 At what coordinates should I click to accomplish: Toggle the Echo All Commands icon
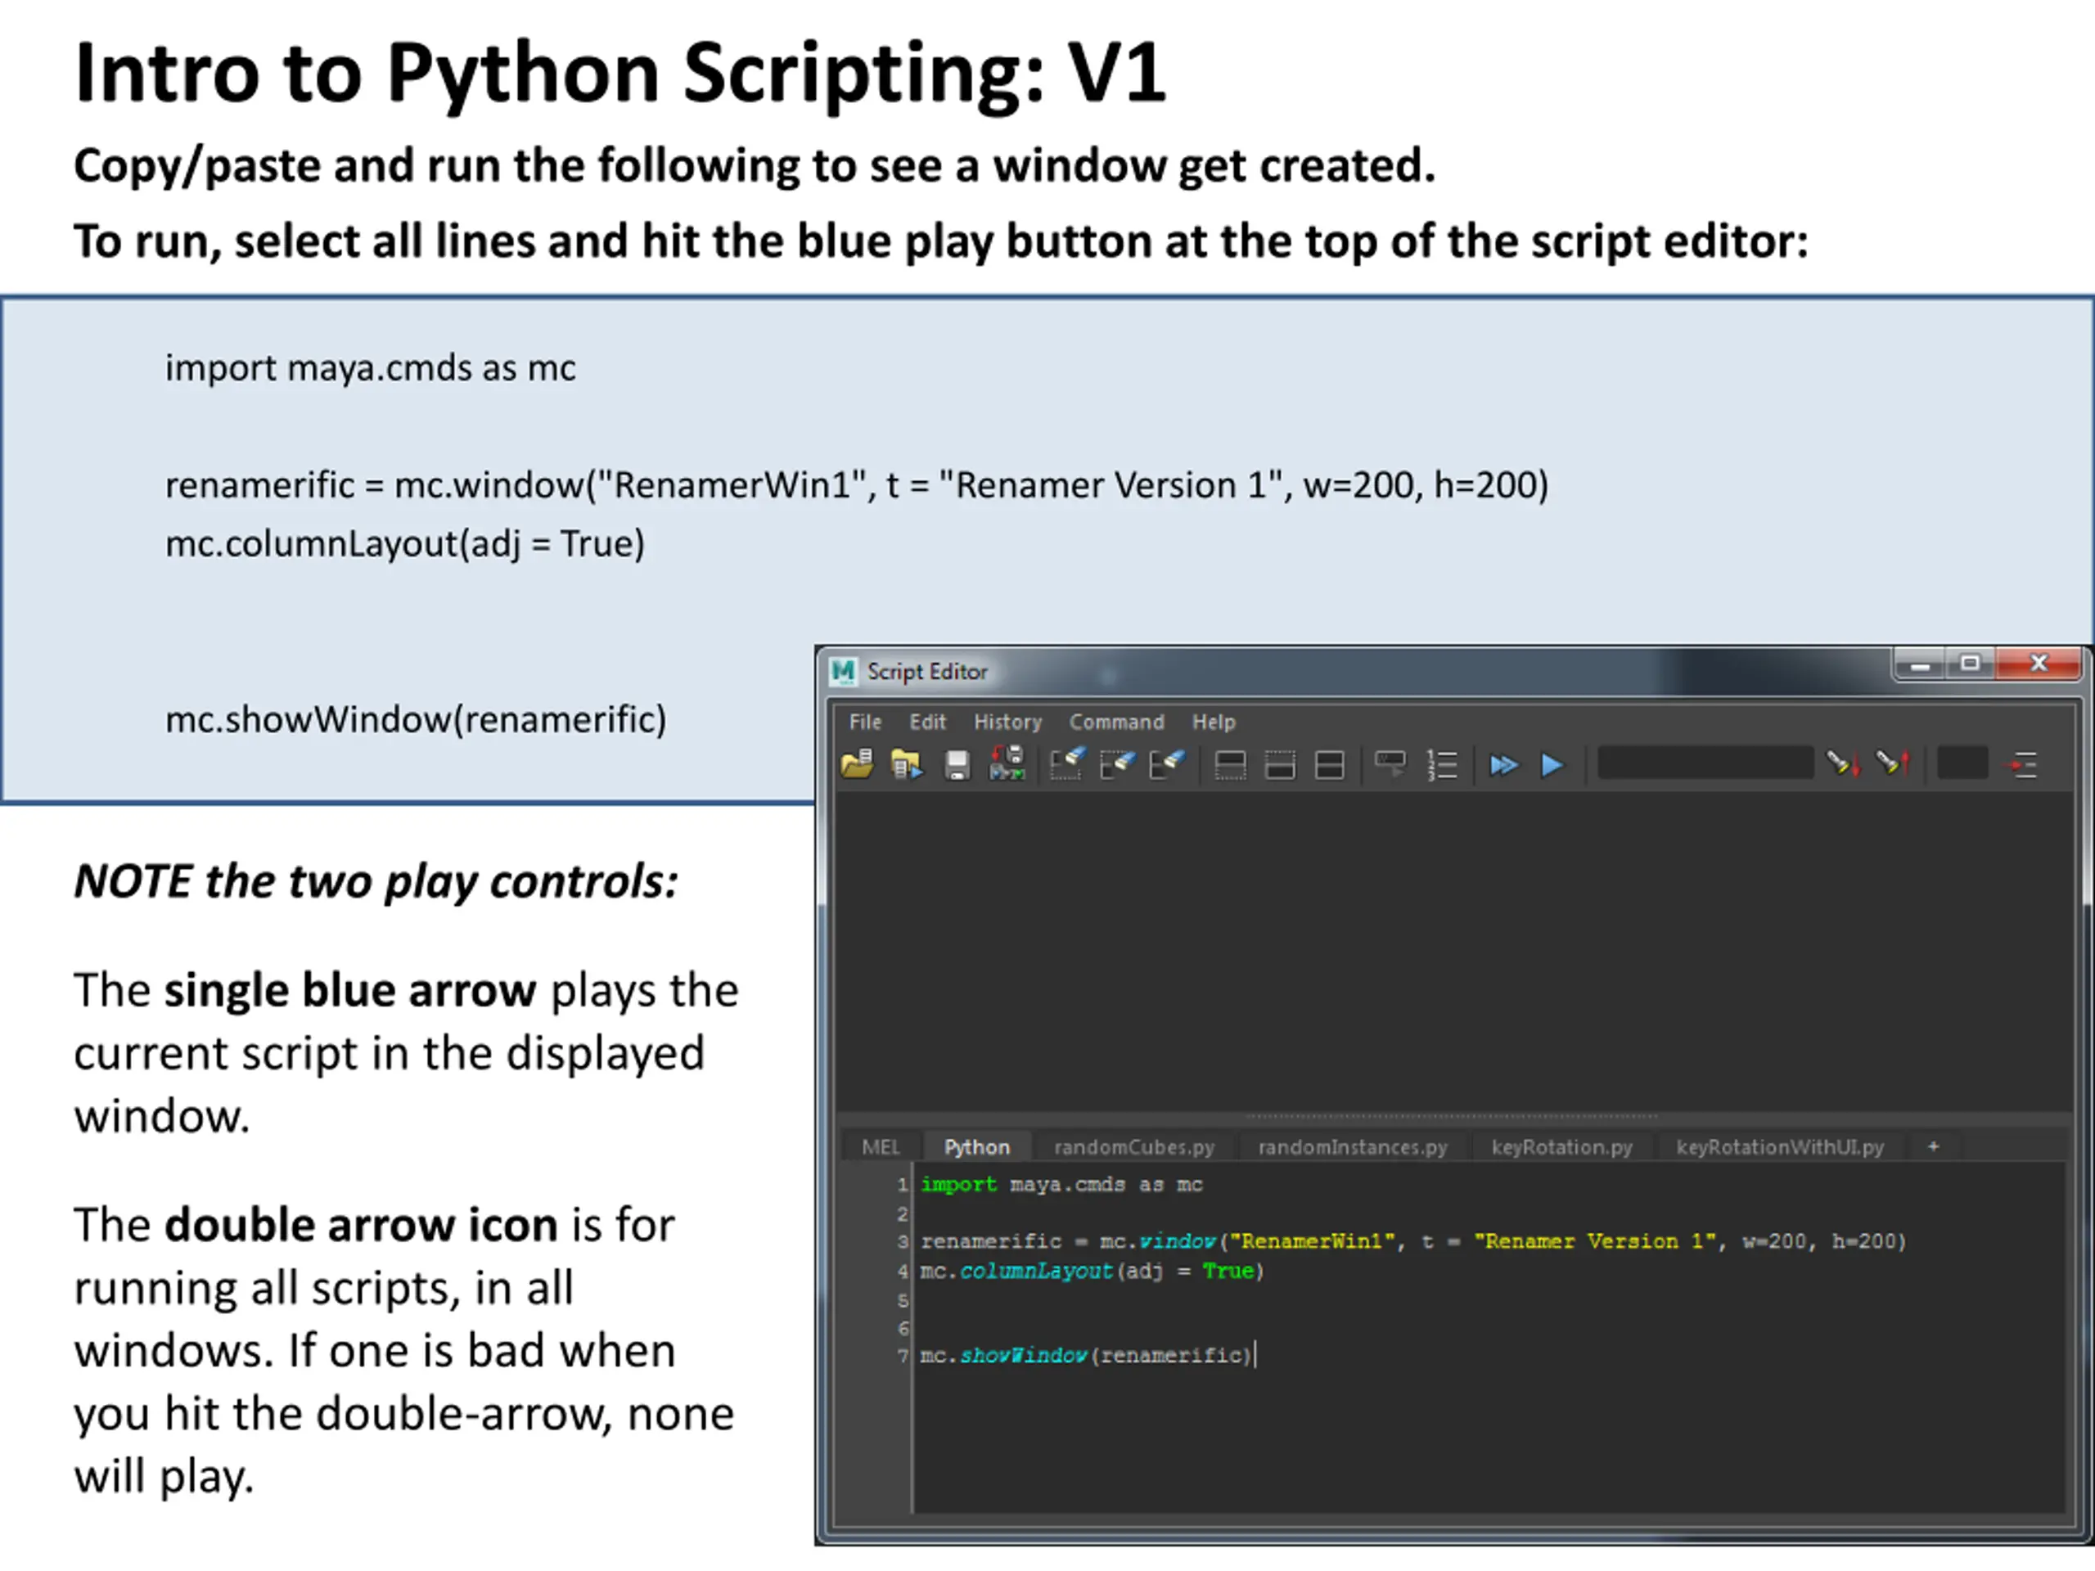pyautogui.click(x=1390, y=764)
